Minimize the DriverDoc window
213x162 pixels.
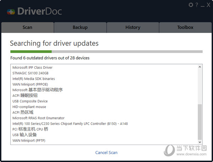[x=203, y=6]
